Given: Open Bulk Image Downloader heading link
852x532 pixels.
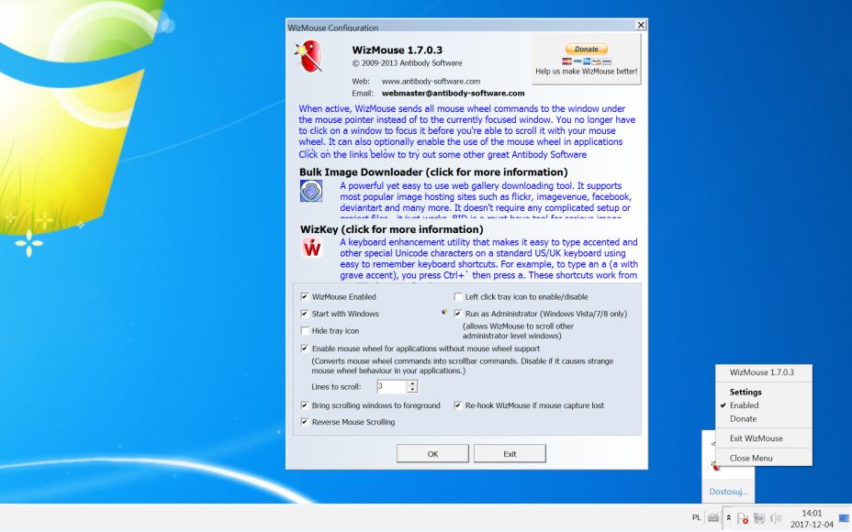Looking at the screenshot, I should tap(433, 172).
